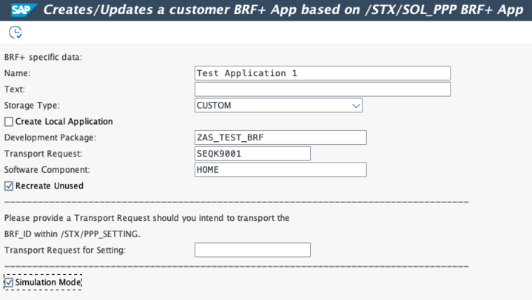Click the 'Transport Request for Setting:' label

tap(65, 250)
